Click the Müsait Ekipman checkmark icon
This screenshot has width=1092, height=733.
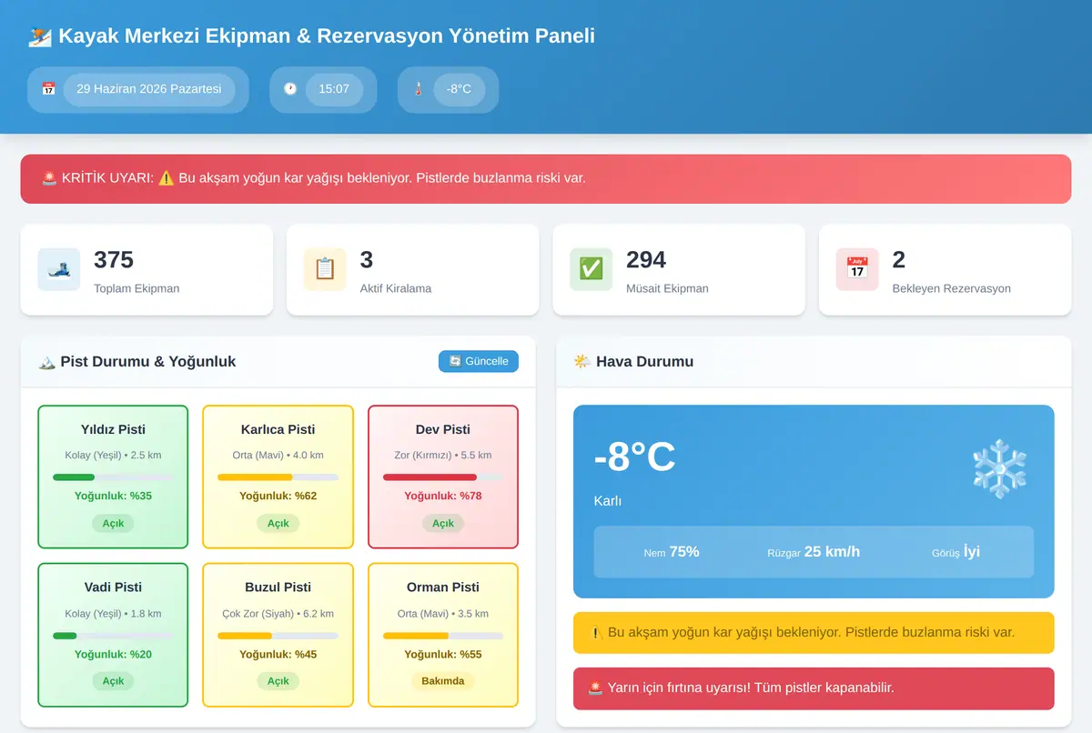coord(591,269)
